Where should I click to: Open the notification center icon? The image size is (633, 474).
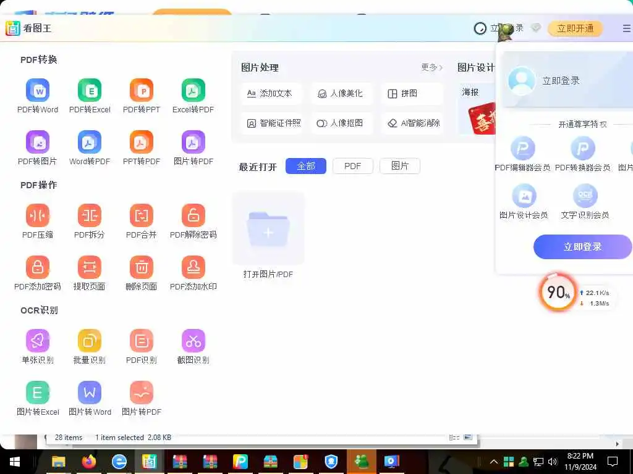613,462
